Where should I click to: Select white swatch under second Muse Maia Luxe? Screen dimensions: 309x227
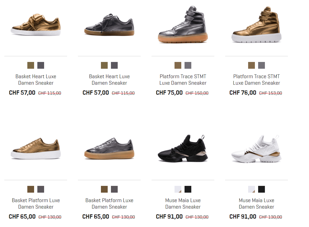tap(251, 189)
